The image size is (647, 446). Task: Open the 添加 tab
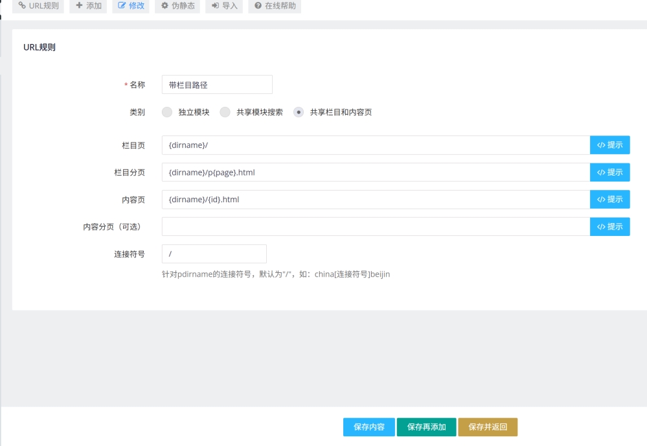(88, 6)
